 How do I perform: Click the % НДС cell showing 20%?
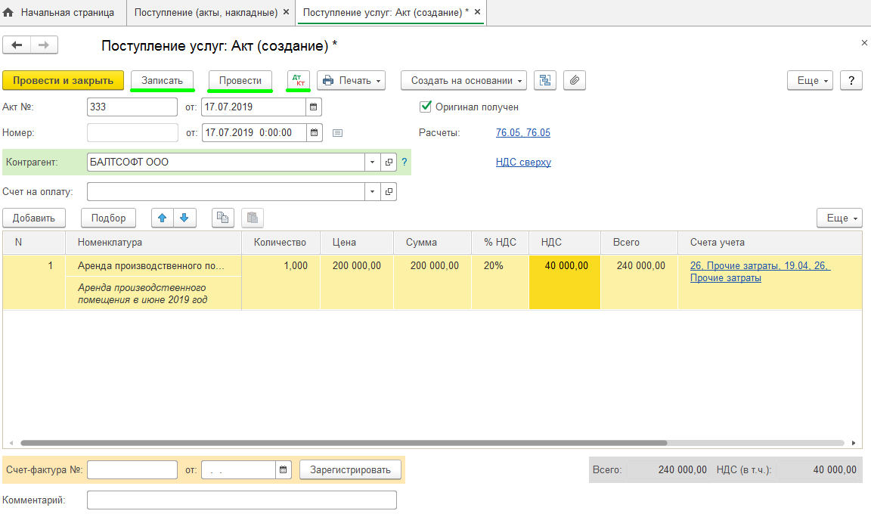(500, 282)
